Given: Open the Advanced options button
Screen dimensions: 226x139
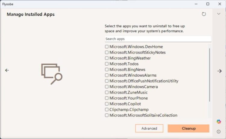Looking at the screenshot, I should (x=149, y=128).
